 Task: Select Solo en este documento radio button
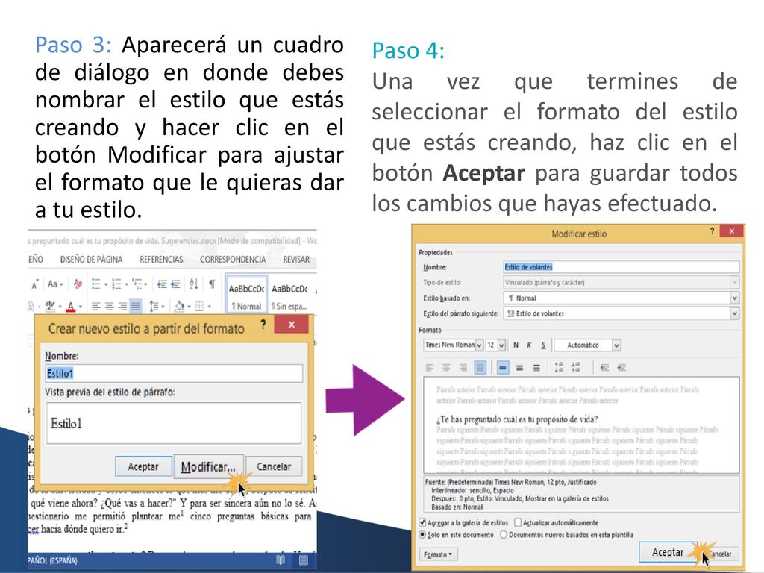click(x=422, y=534)
